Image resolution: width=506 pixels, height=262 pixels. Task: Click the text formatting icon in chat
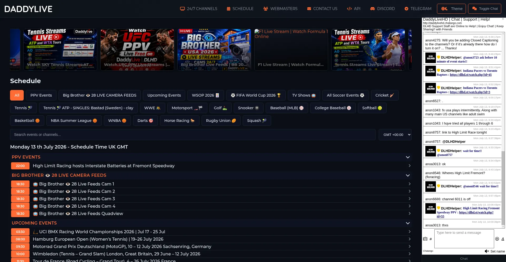click(503, 239)
